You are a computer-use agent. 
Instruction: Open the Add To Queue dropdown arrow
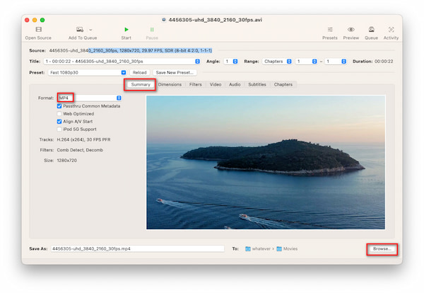coord(91,30)
